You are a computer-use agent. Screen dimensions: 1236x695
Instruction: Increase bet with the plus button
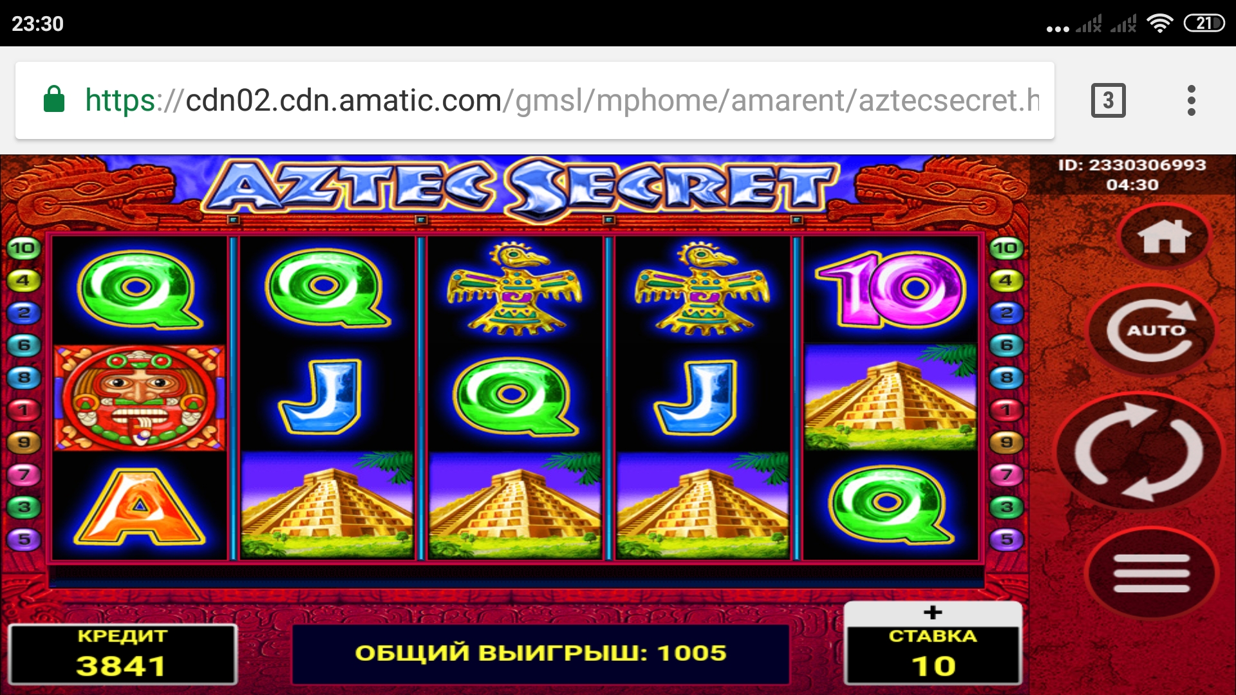[933, 613]
